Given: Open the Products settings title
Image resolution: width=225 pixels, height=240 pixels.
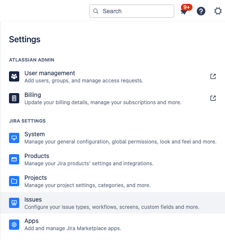Looking at the screenshot, I should (37, 156).
